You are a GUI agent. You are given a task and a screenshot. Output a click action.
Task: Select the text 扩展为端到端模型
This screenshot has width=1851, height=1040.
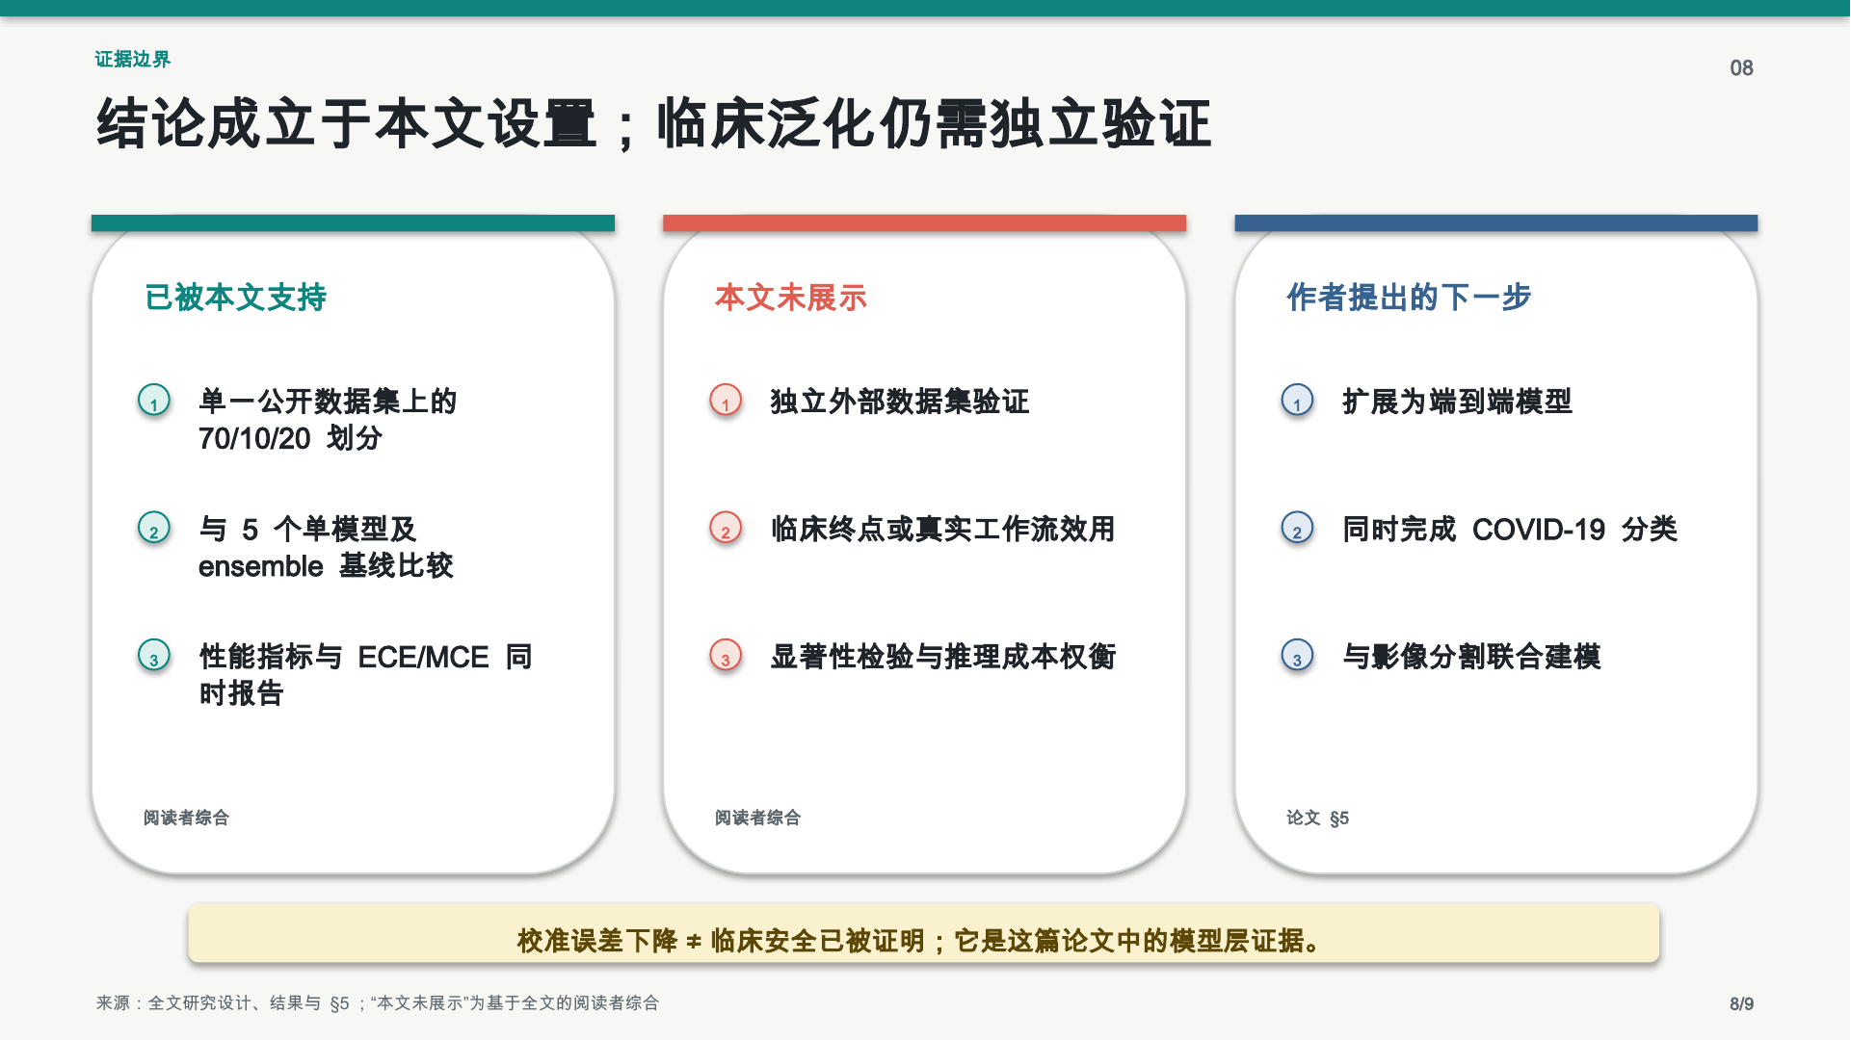pyautogui.click(x=1457, y=402)
